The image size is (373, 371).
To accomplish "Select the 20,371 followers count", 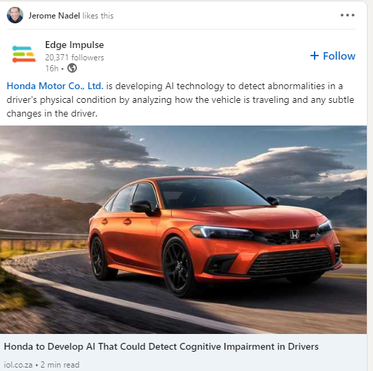I will tap(74, 58).
